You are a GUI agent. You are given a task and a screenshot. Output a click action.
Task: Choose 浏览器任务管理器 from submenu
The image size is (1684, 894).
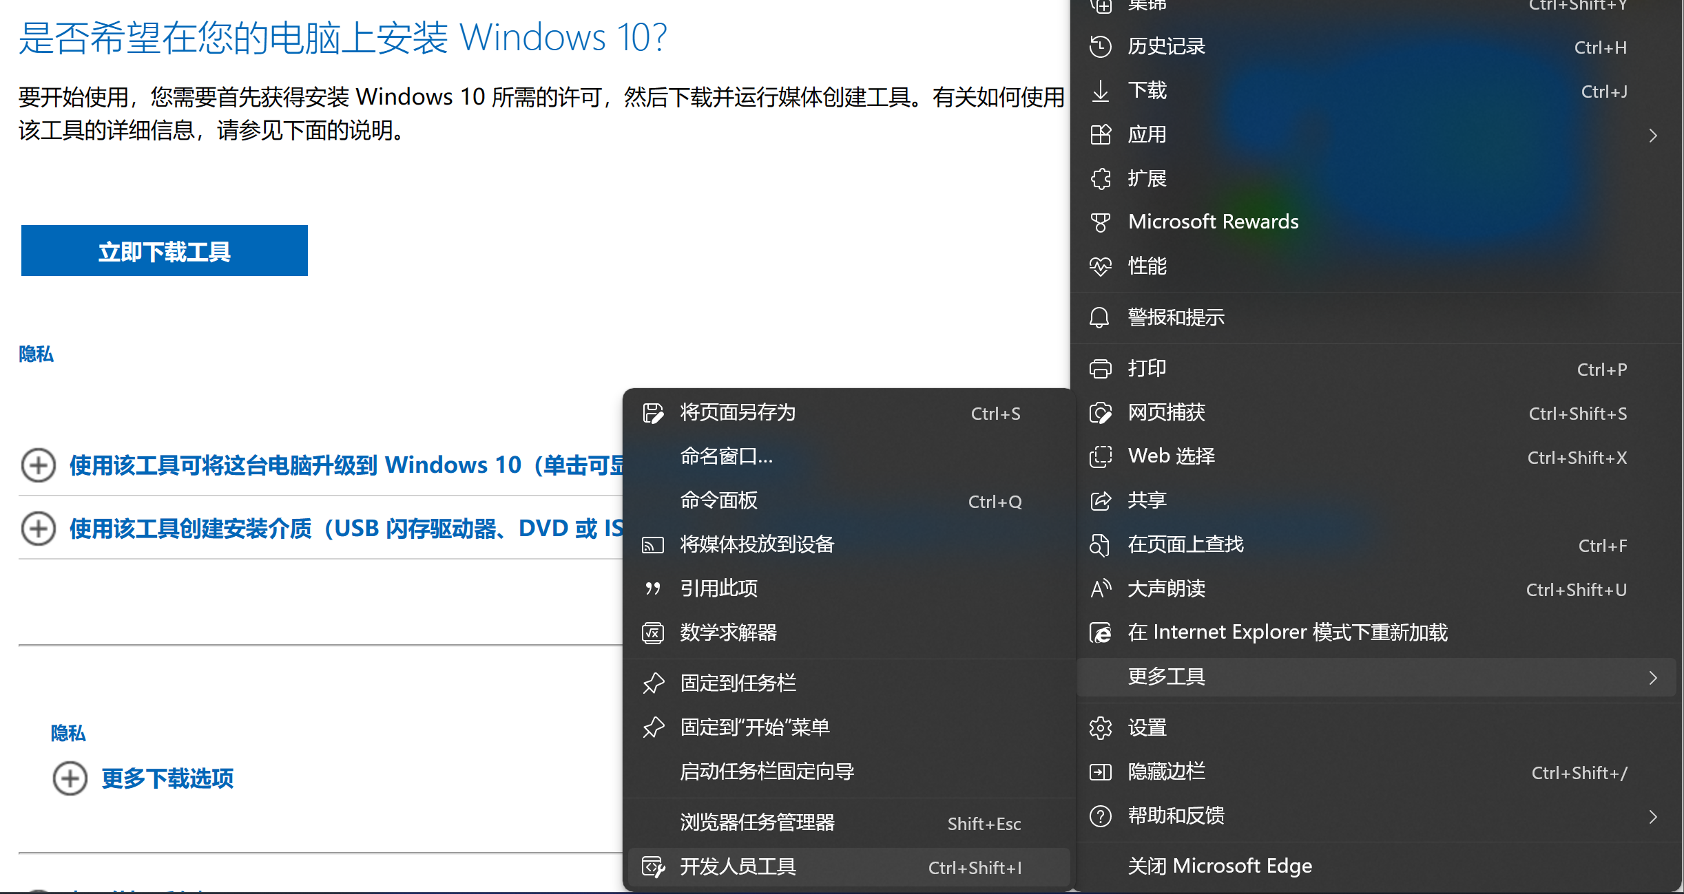757,822
